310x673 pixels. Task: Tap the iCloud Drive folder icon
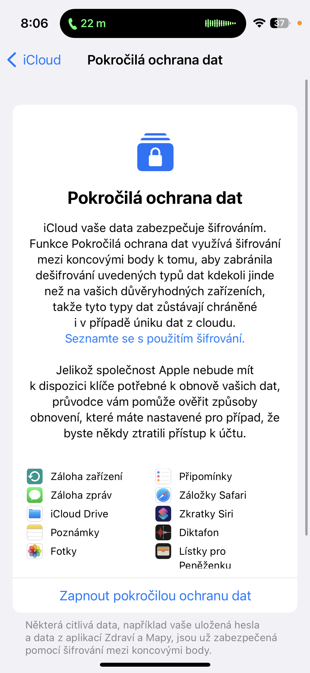[35, 514]
